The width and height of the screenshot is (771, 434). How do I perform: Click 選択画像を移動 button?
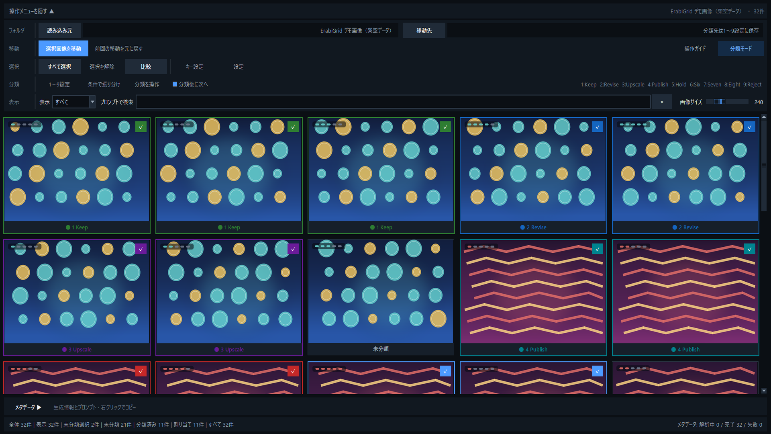[x=63, y=49]
